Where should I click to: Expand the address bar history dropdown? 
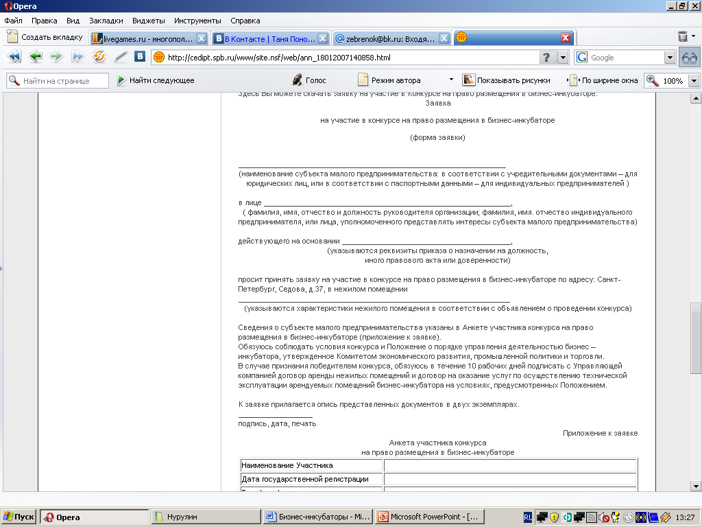[x=563, y=58]
